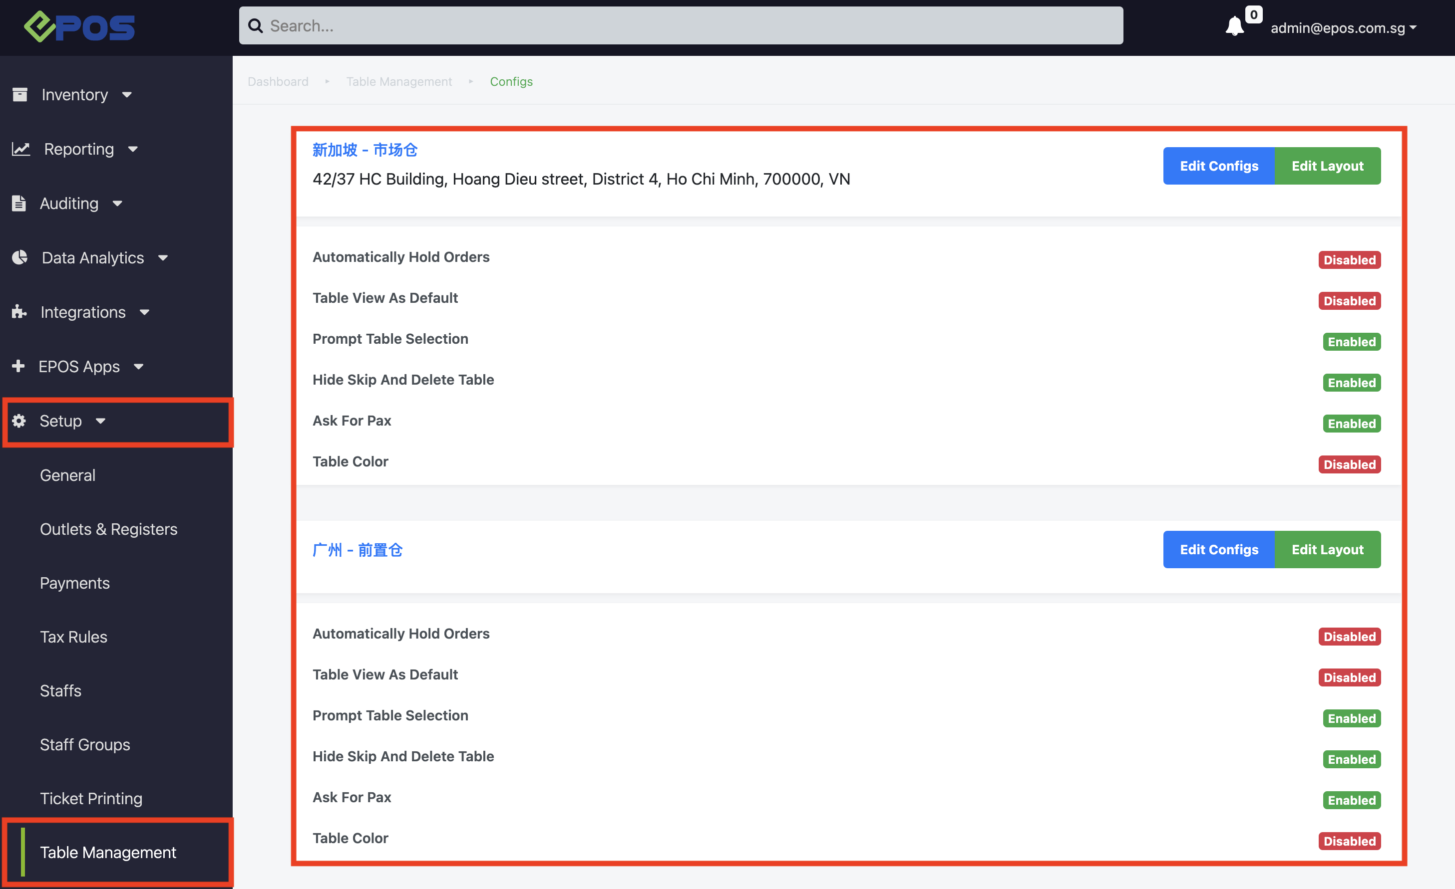The height and width of the screenshot is (889, 1455).
Task: Expand the Reporting menu arrow
Action: click(x=133, y=149)
